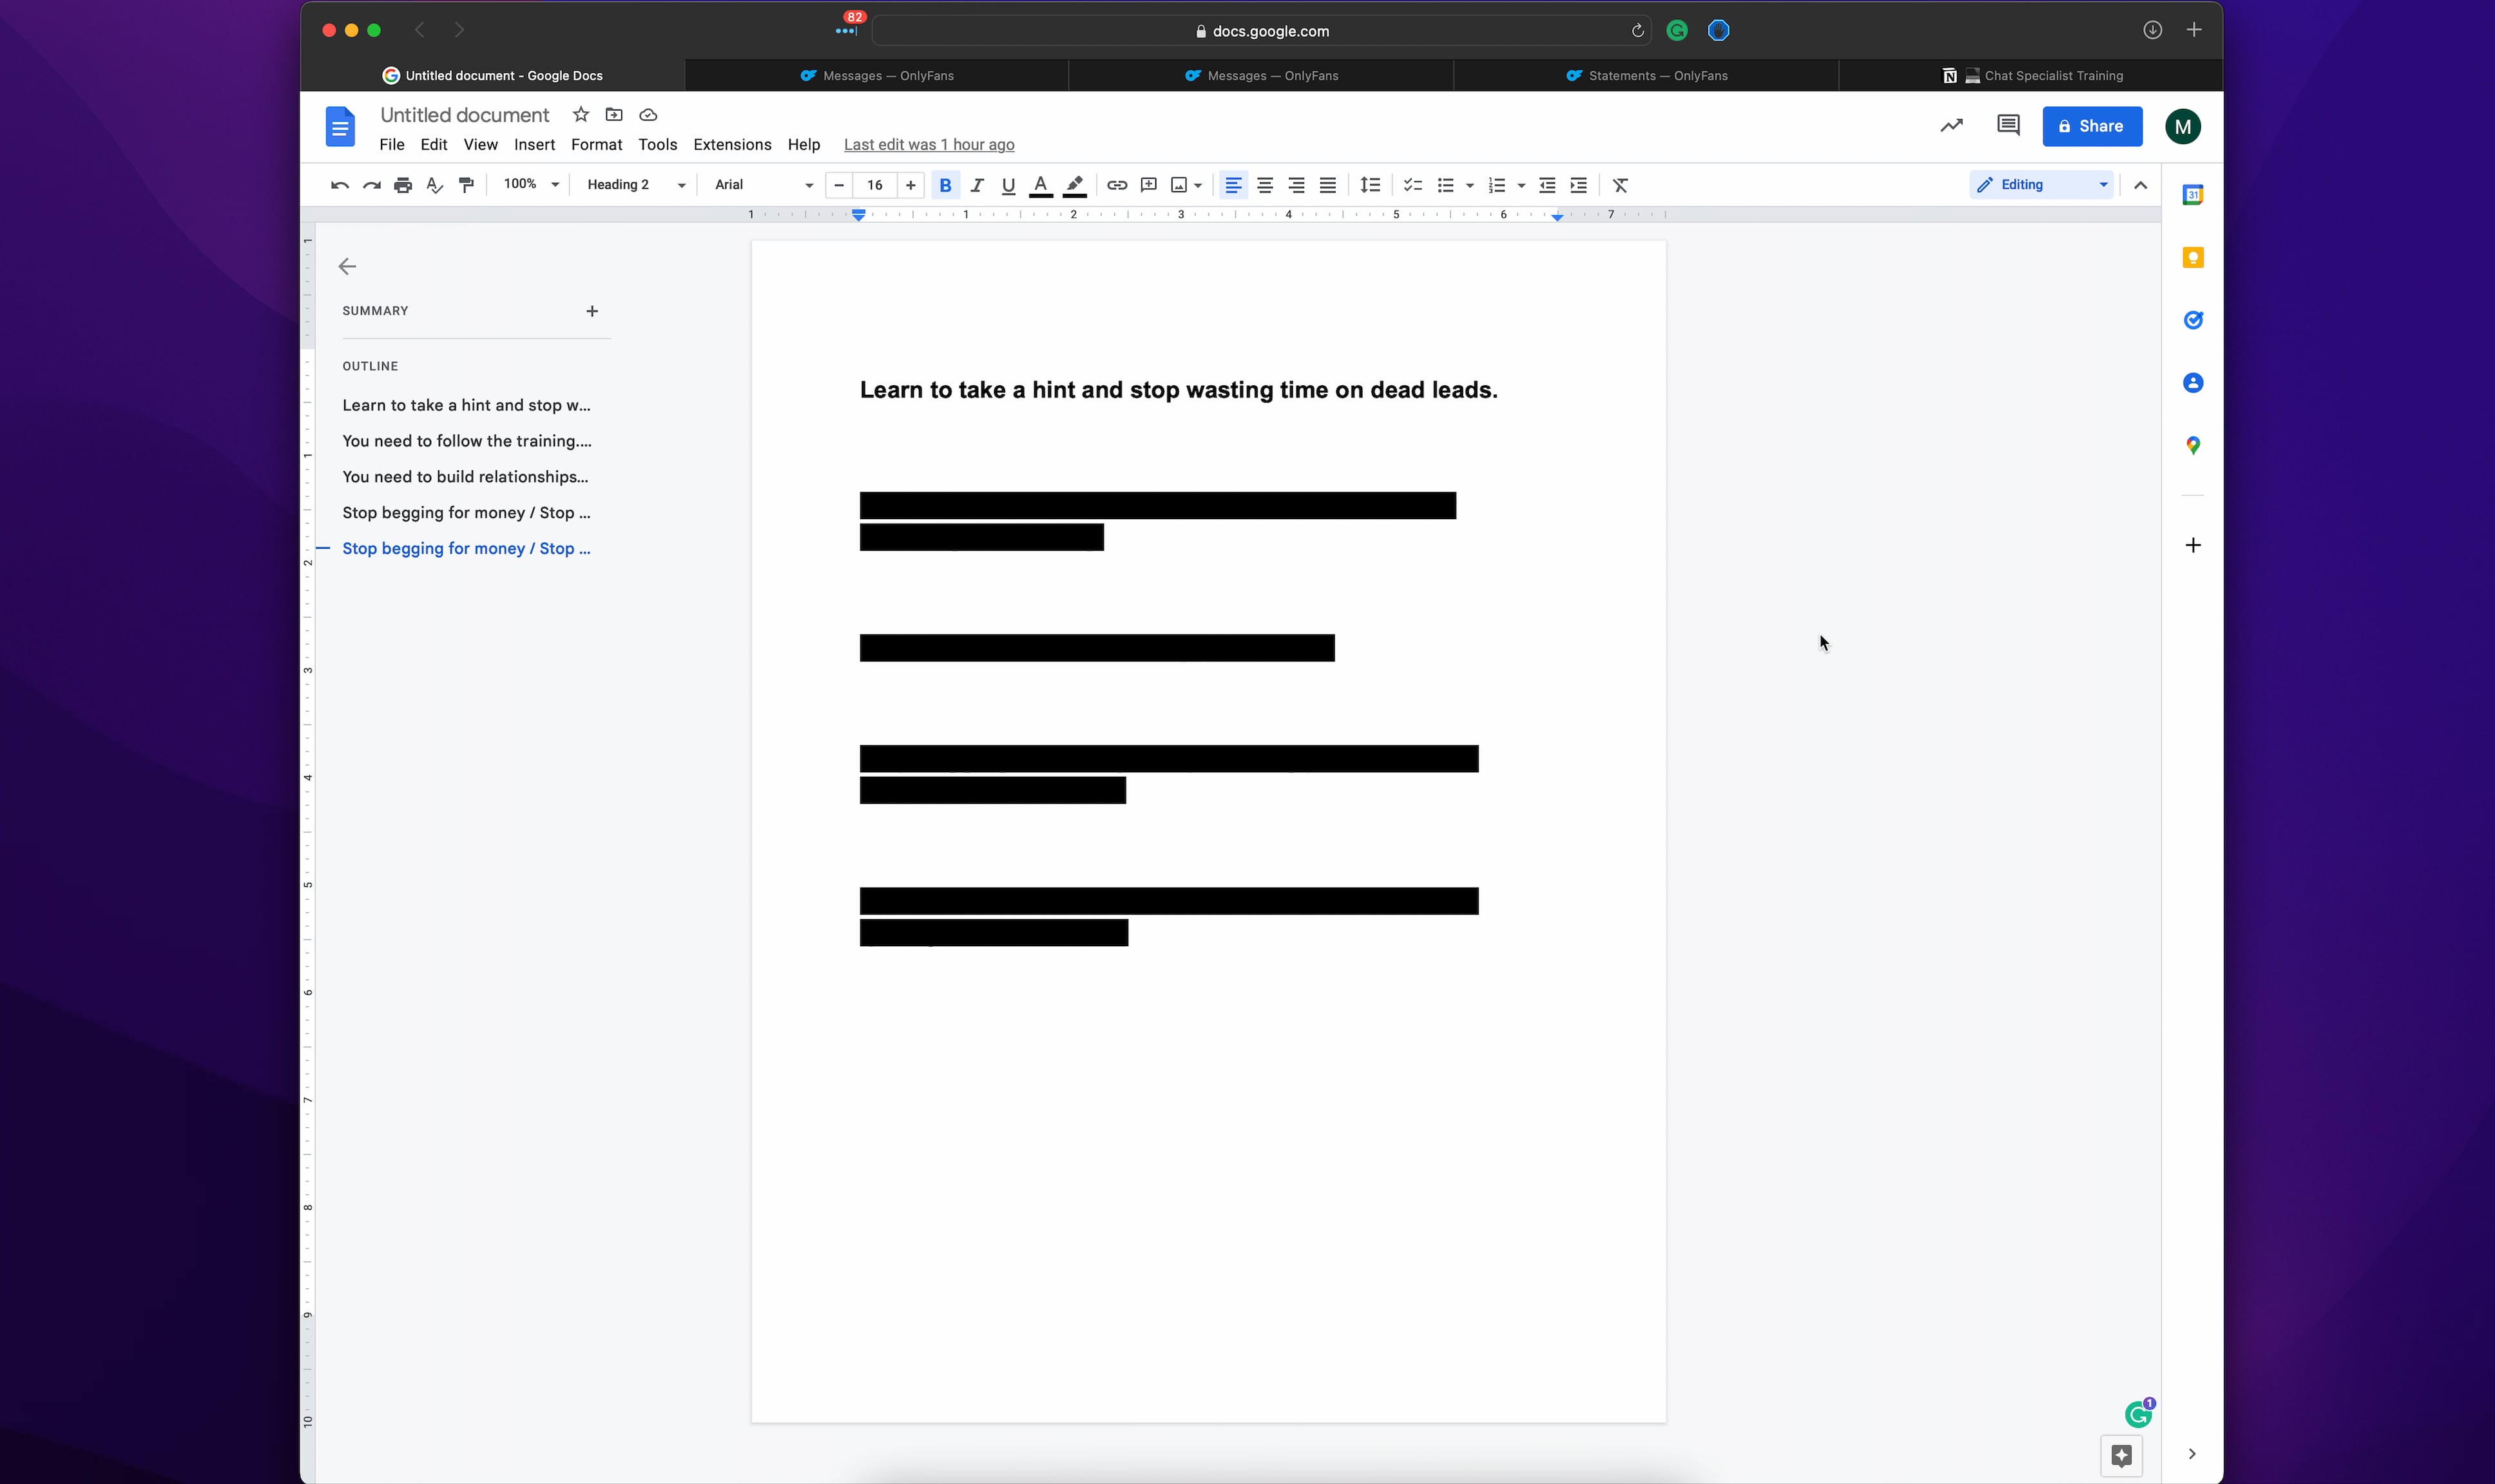Click the clear formatting icon

(1620, 185)
